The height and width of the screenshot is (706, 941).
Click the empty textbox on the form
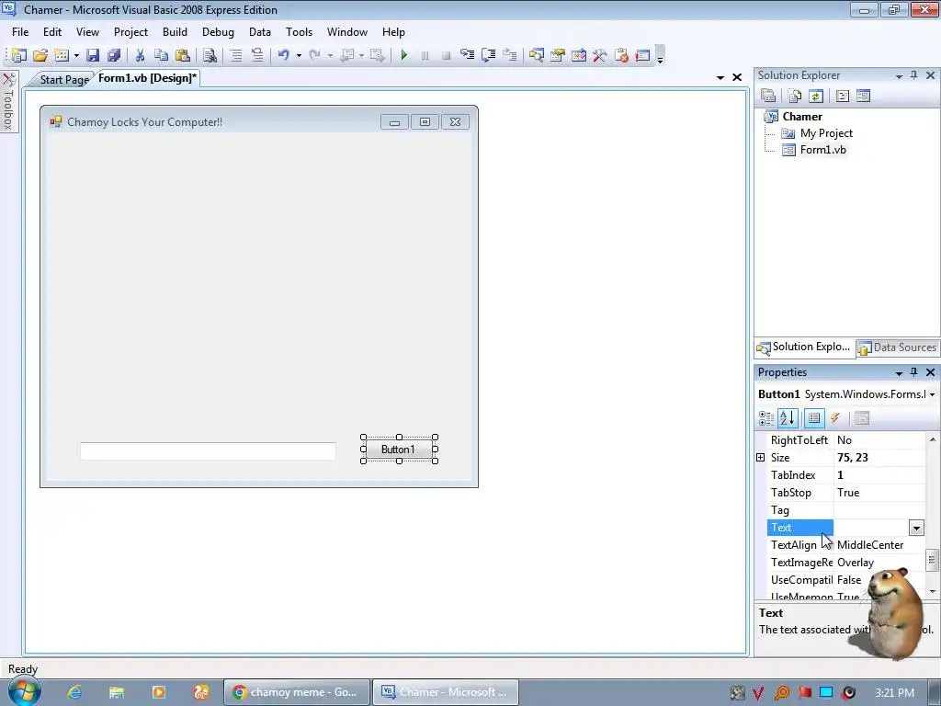(209, 451)
